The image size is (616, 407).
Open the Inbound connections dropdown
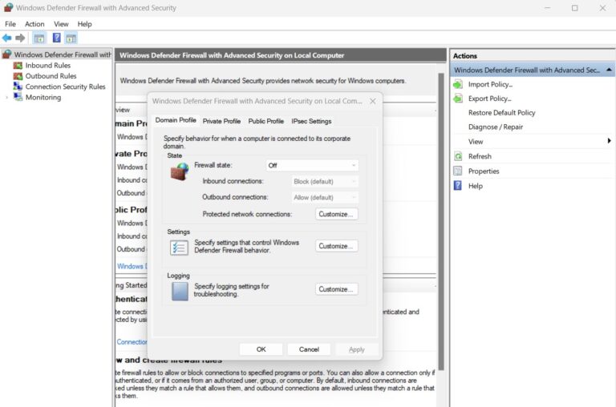(324, 181)
